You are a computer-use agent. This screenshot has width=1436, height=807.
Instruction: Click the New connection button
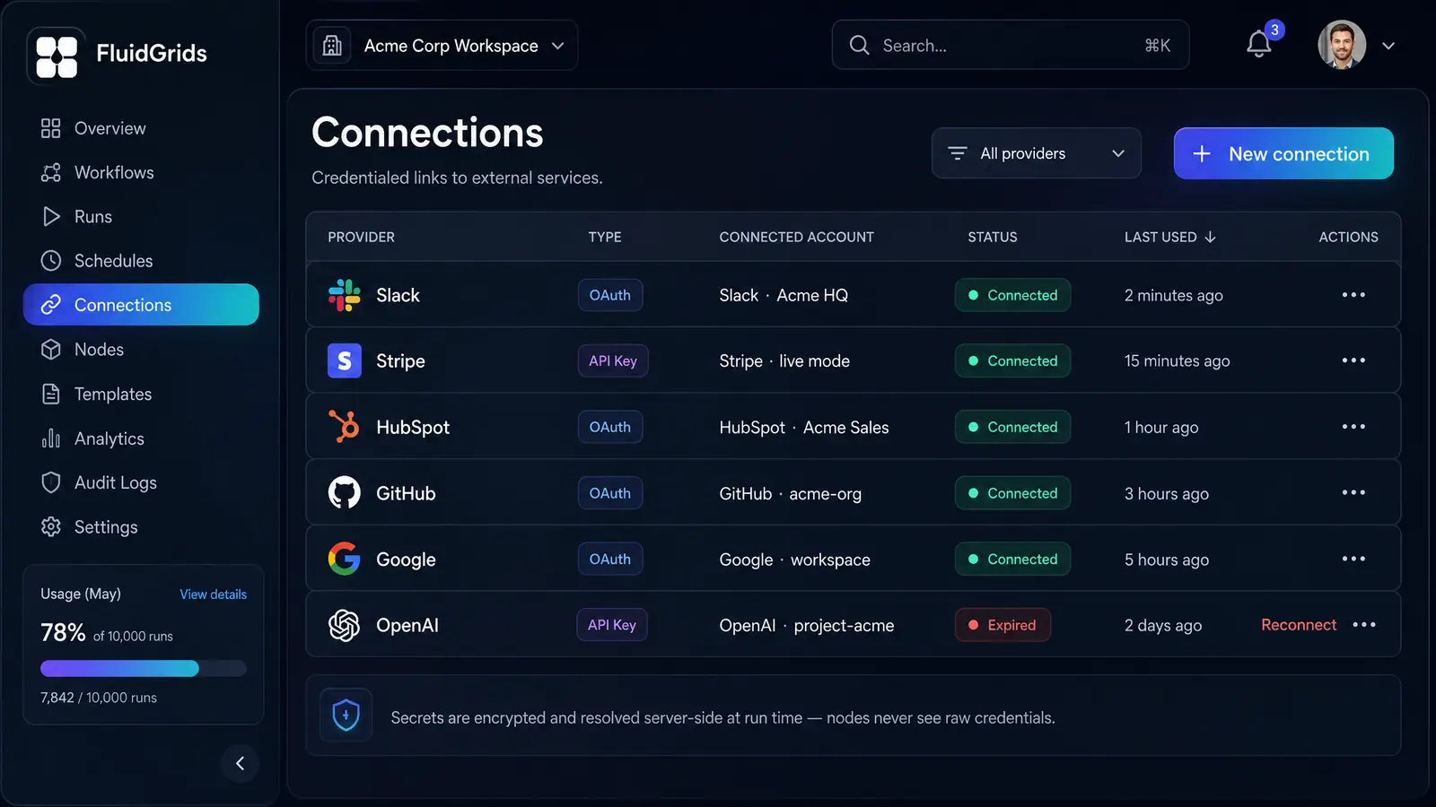1283,153
